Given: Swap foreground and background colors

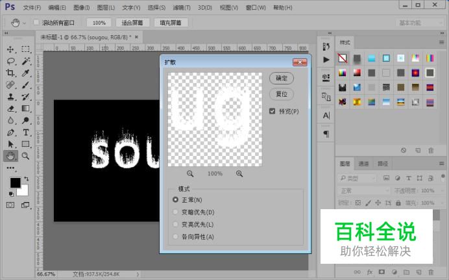Looking at the screenshot, I should 27,179.
